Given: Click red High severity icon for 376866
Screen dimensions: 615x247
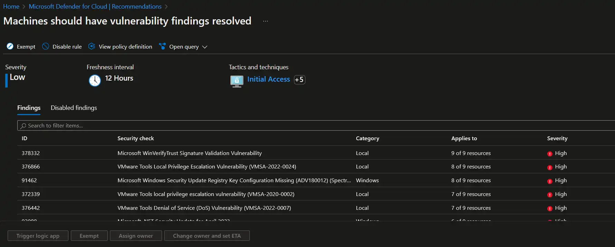Looking at the screenshot, I should coord(550,167).
